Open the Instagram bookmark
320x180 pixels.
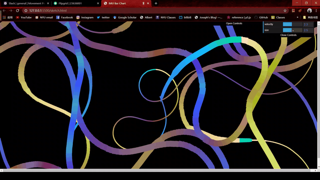(x=85, y=17)
